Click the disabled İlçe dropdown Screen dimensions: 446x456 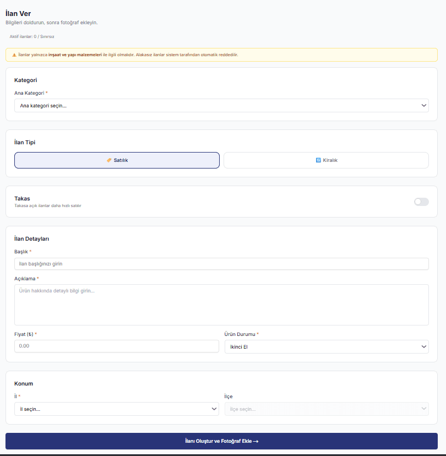coord(327,409)
